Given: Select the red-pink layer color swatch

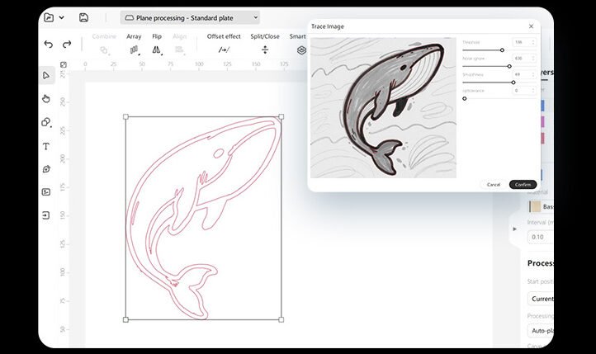Looking at the screenshot, I should click(x=542, y=138).
